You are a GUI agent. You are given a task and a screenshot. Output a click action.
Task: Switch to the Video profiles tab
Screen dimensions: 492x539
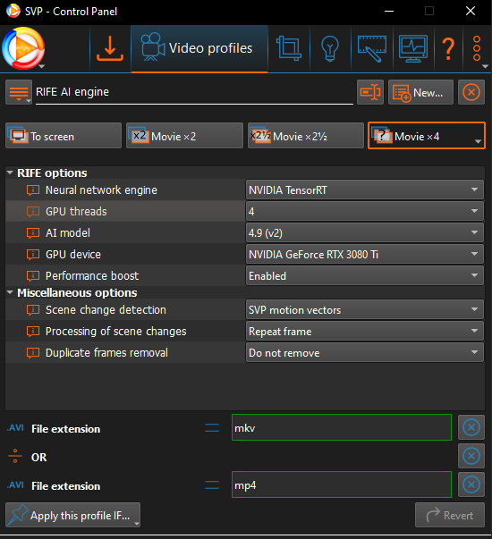click(x=199, y=48)
